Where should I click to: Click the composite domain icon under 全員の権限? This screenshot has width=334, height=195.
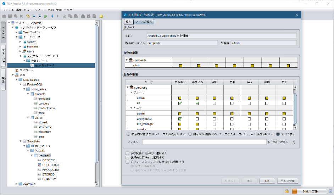pyautogui.click(x=132, y=87)
